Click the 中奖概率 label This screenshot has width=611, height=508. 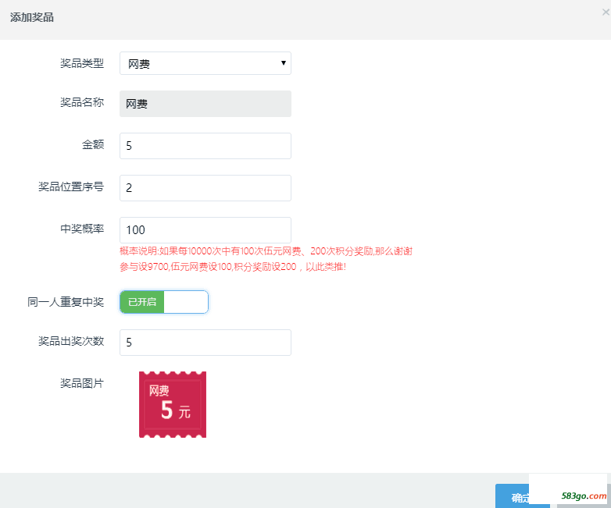[x=82, y=229]
